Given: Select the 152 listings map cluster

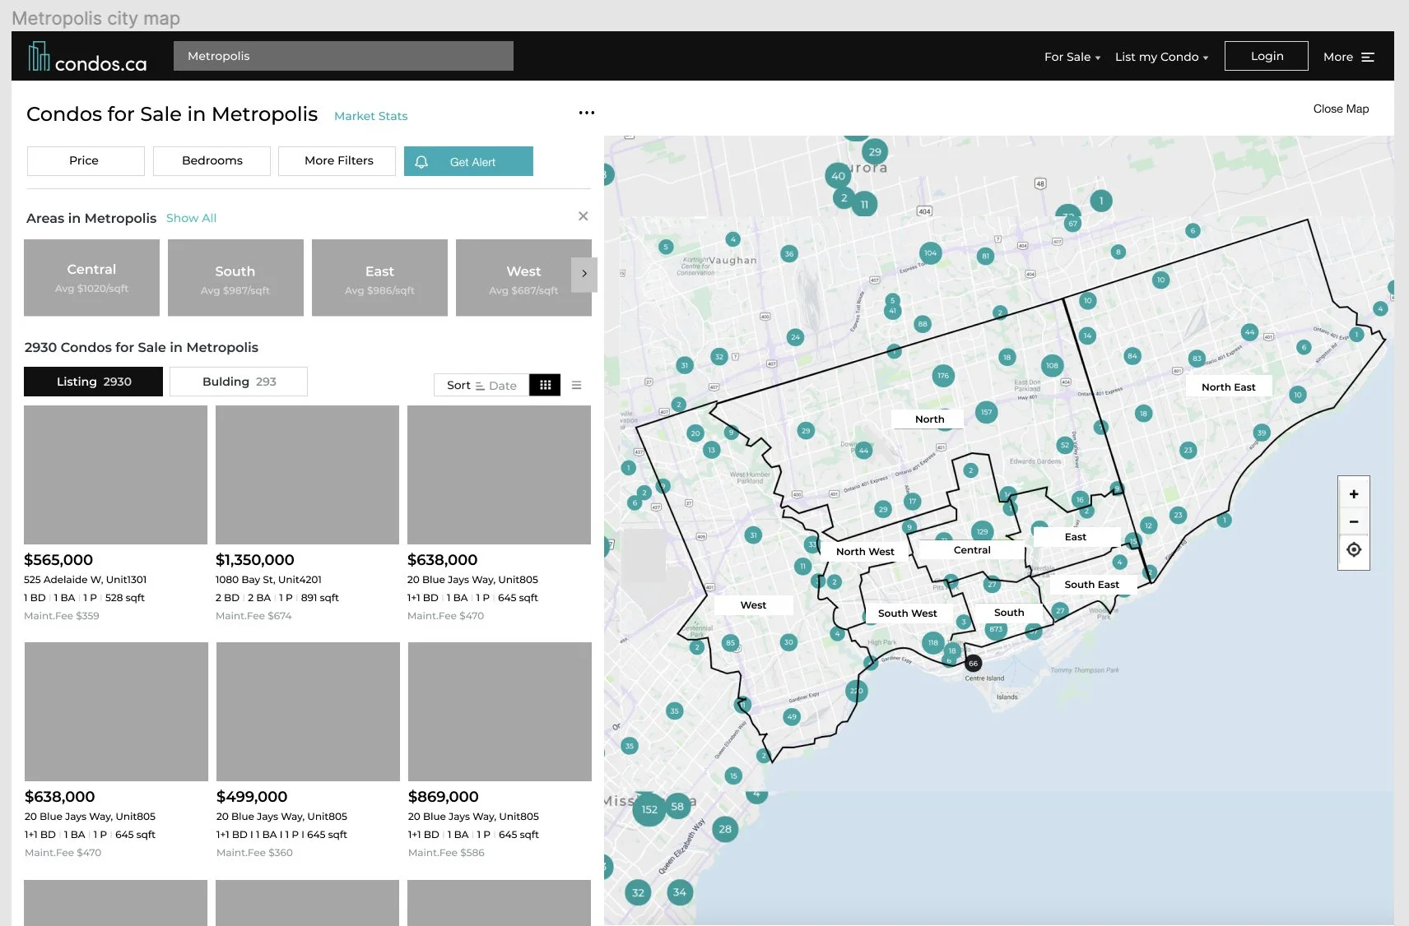Looking at the screenshot, I should click(x=649, y=809).
